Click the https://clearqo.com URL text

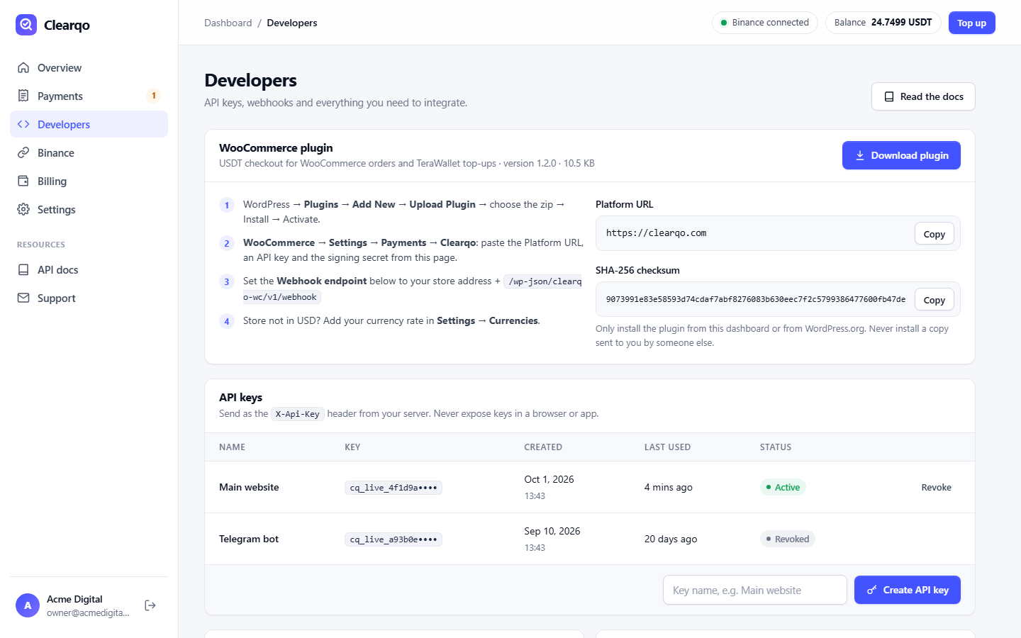click(656, 233)
